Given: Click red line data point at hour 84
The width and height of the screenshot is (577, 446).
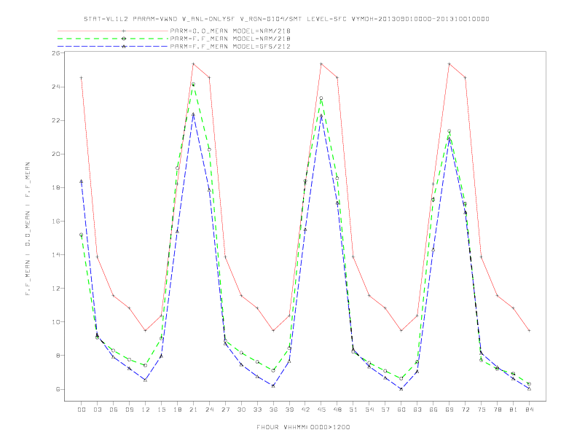Looking at the screenshot, I should [529, 330].
